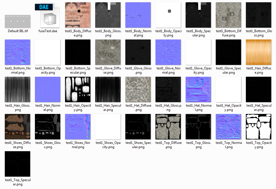This screenshot has width=276, height=189.
Task: Choose the test1_Hair_Normal.png thumbnail
Action: [48, 89]
